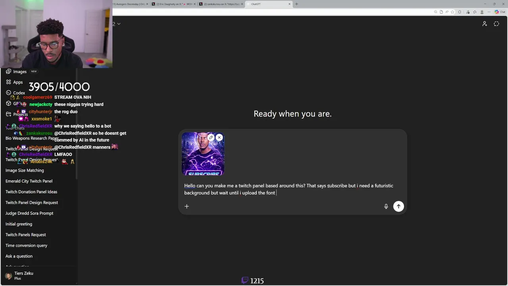Click the add people icon in header
This screenshot has height=286, width=508.
pos(485,24)
